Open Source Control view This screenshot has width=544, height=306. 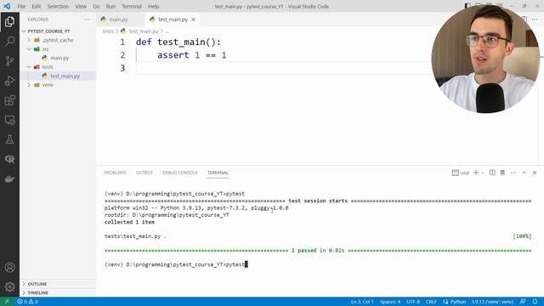pyautogui.click(x=9, y=61)
